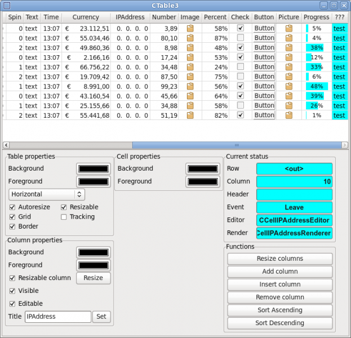
Task: Disable the Autoresize checkbox
Action: pos(13,207)
